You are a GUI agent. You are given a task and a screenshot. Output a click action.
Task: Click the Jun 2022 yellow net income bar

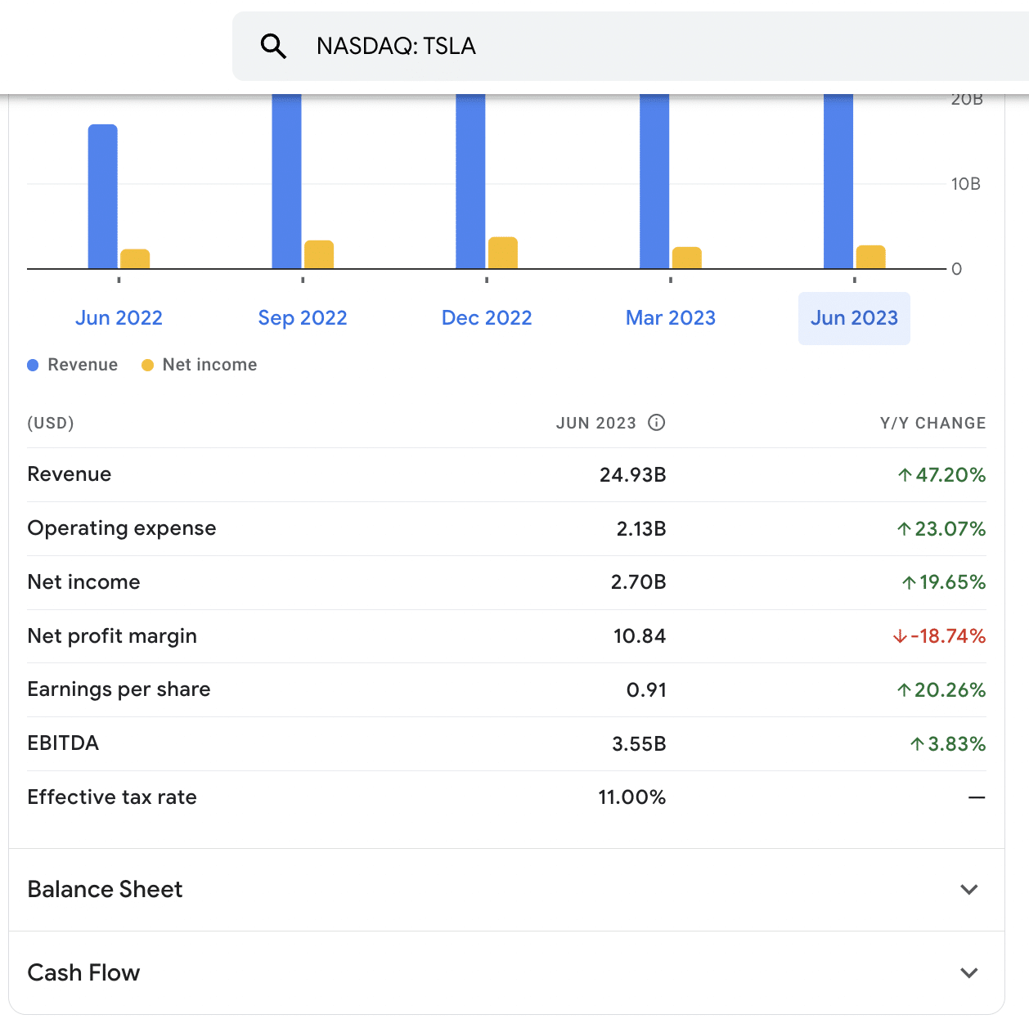click(135, 258)
